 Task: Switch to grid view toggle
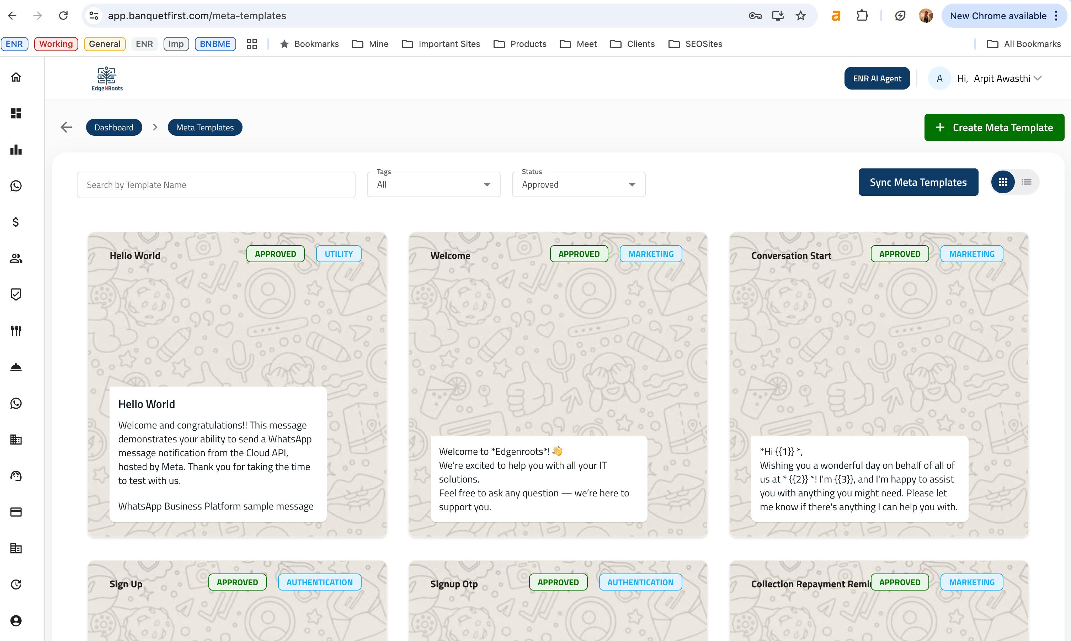tap(1003, 182)
